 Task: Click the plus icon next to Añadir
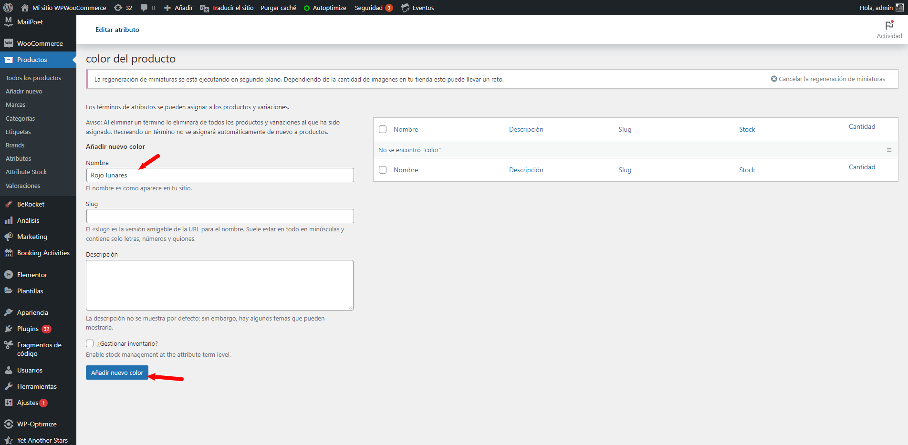coord(167,8)
